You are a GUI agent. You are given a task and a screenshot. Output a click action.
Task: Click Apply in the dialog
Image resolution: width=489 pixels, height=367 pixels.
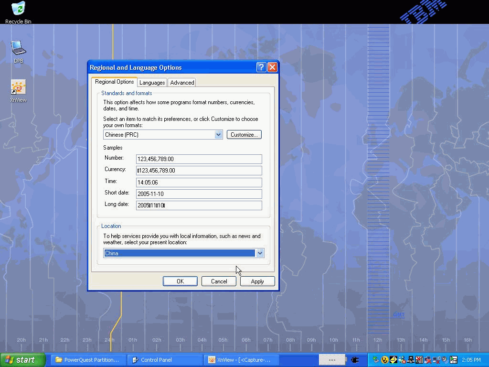click(x=257, y=281)
